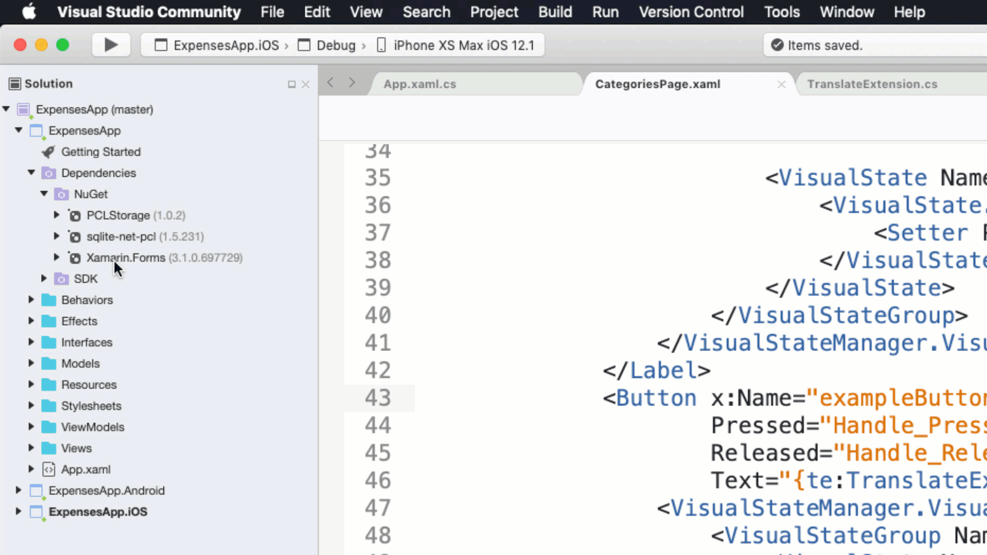Click the App.xaml file icon
Image resolution: width=987 pixels, height=555 pixels.
[x=49, y=470]
